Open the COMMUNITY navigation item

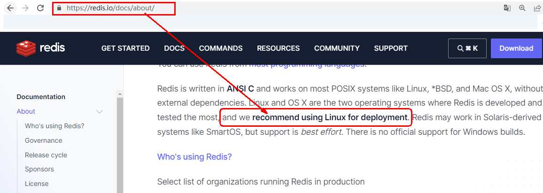coord(337,48)
